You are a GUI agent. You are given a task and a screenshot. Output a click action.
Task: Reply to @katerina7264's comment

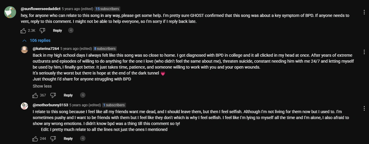click(x=68, y=95)
